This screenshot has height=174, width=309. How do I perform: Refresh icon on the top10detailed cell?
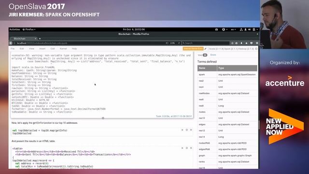(x=187, y=130)
